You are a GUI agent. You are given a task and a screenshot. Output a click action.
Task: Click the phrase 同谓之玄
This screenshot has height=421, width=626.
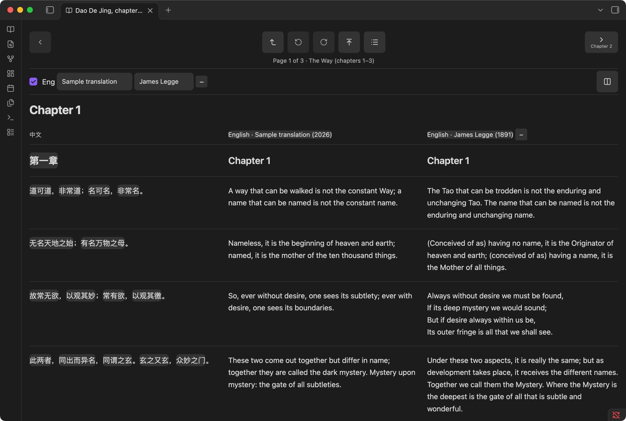coord(117,360)
